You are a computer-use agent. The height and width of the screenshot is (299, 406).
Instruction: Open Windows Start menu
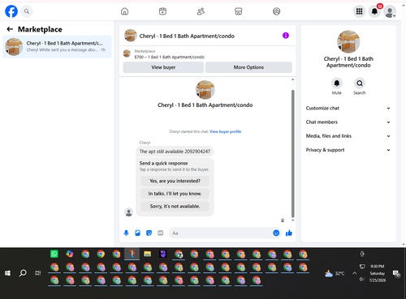[x=8, y=273]
